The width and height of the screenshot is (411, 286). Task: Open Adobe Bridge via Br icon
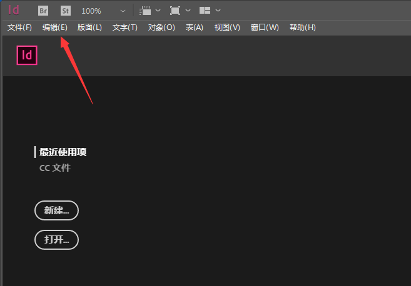(43, 11)
